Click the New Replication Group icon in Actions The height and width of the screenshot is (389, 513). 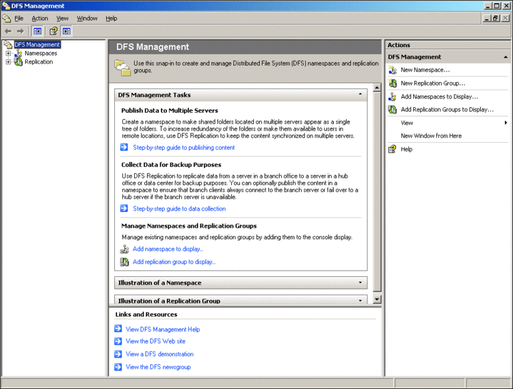pyautogui.click(x=393, y=83)
